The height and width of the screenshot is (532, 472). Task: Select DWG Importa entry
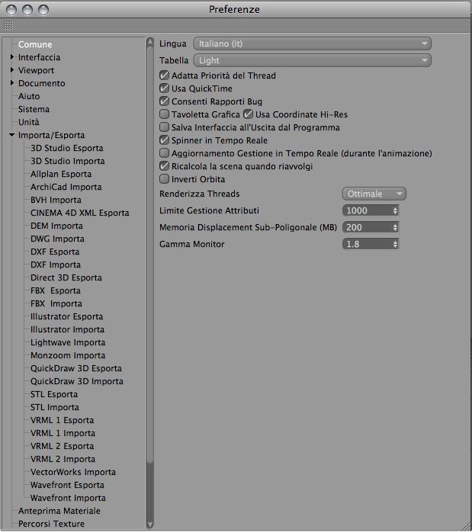point(57,239)
